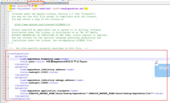Click line number 21 in the margin
170x103 pixels.
4,59
